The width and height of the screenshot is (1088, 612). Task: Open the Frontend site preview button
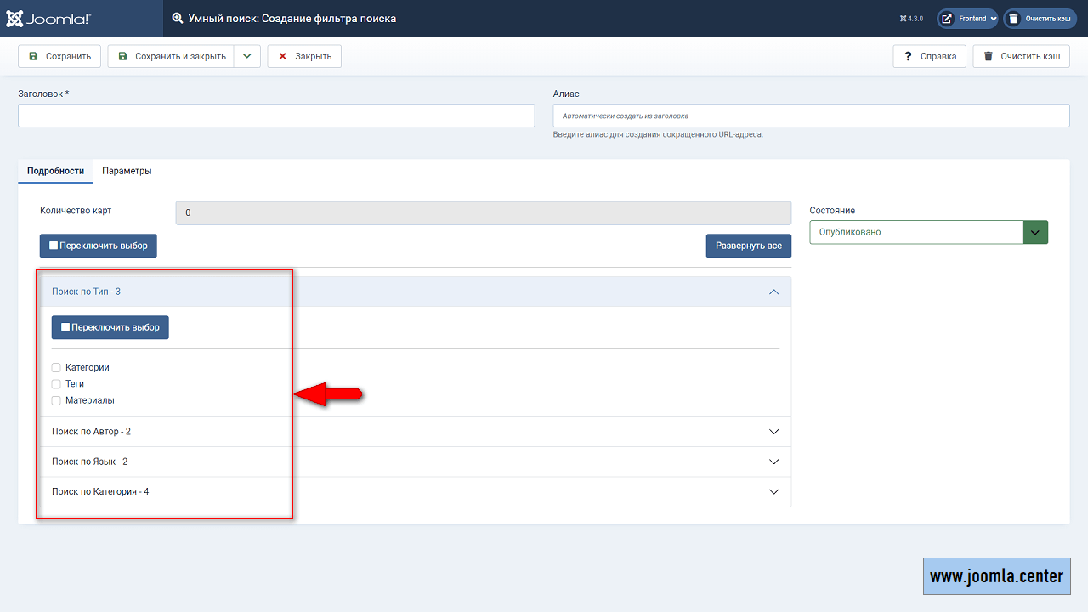(966, 19)
